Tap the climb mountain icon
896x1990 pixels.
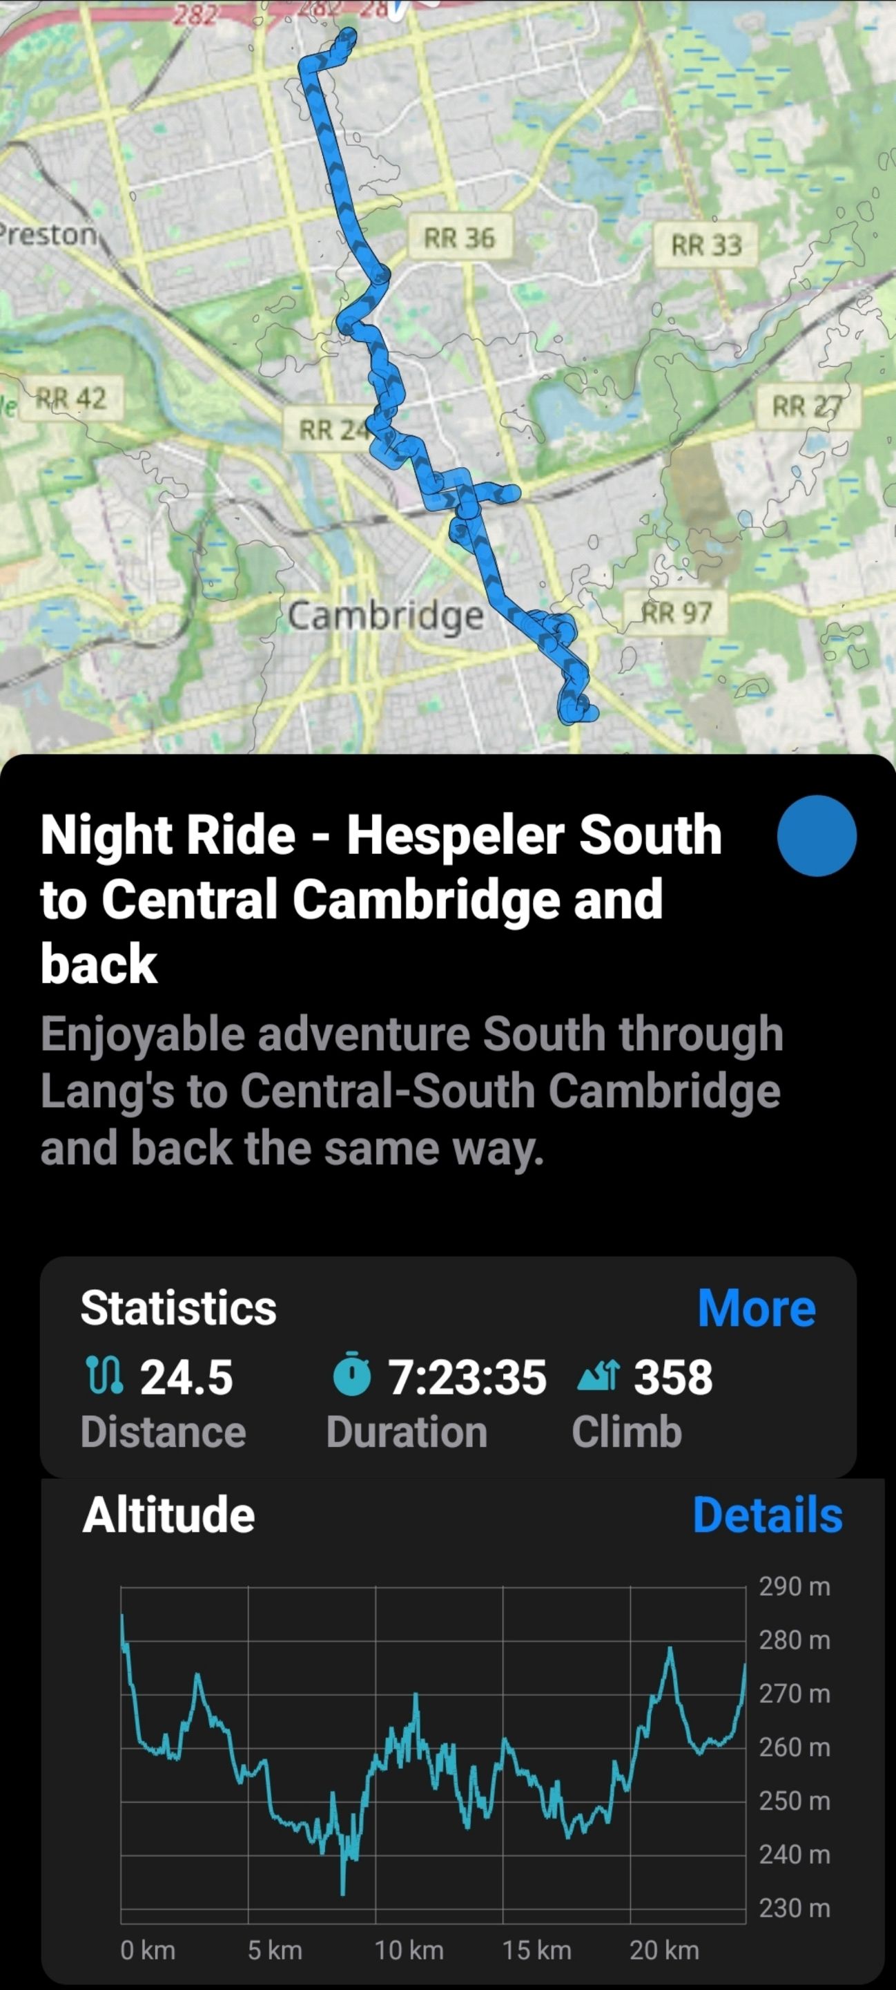597,1377
